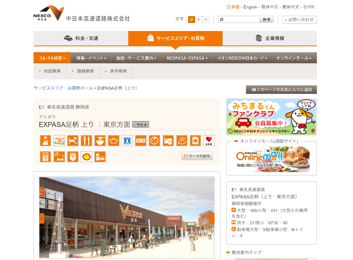Click the blue Lawson convenience store icon

pos(127,141)
